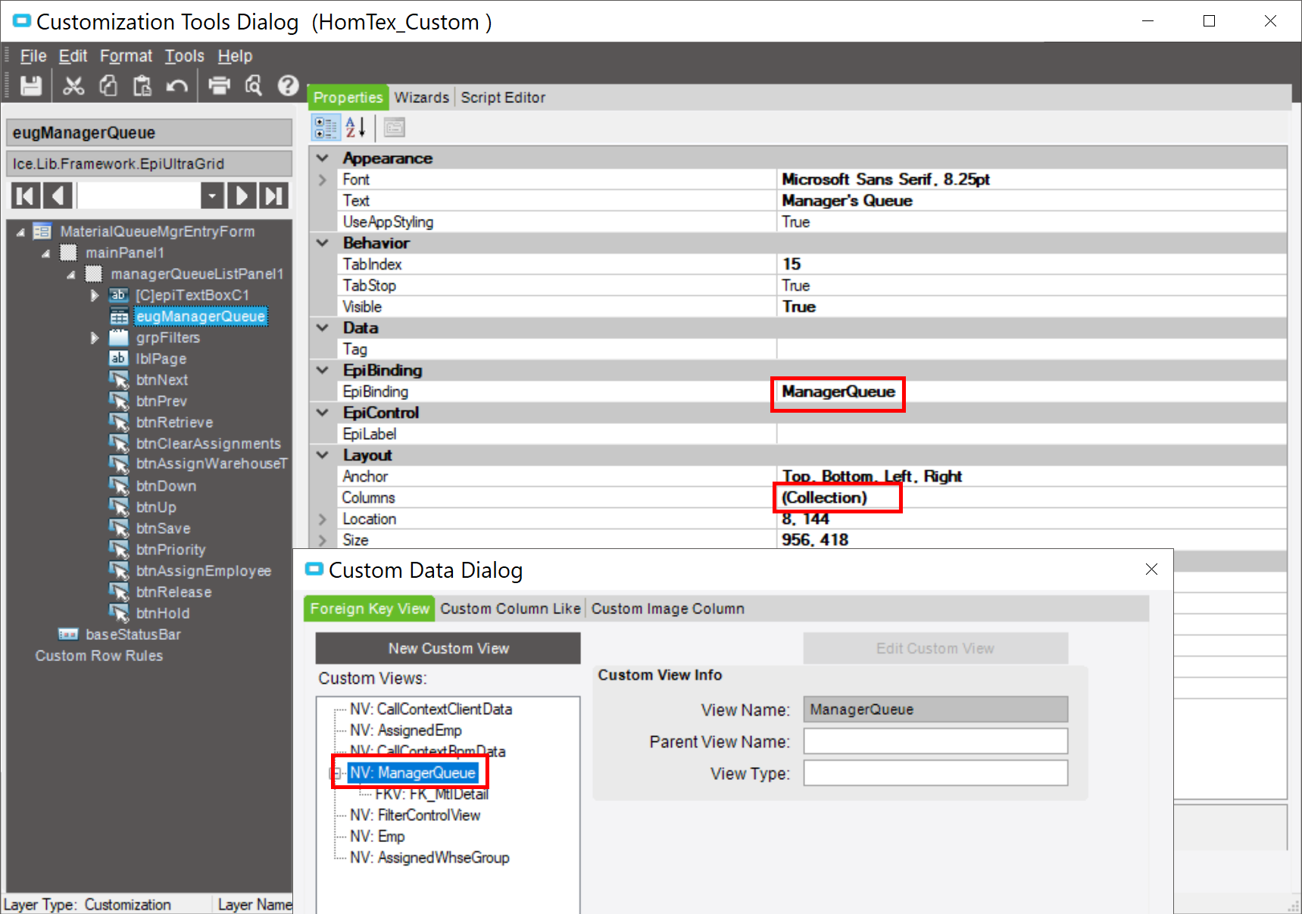
Task: Open the Format menu
Action: click(x=126, y=55)
